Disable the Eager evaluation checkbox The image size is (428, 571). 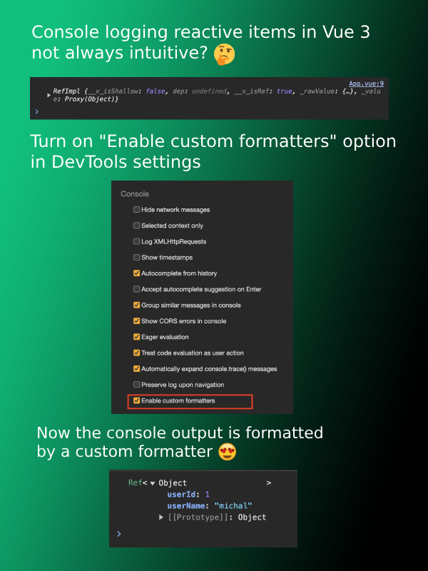coord(136,337)
